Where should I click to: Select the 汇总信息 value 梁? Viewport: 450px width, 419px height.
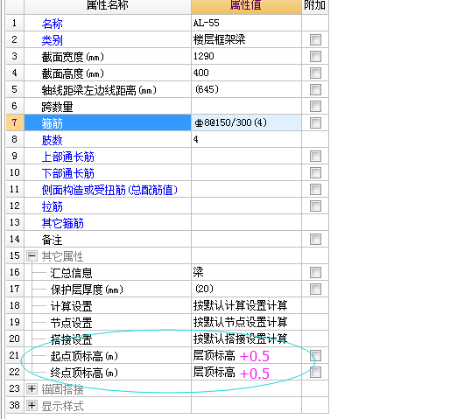point(246,272)
